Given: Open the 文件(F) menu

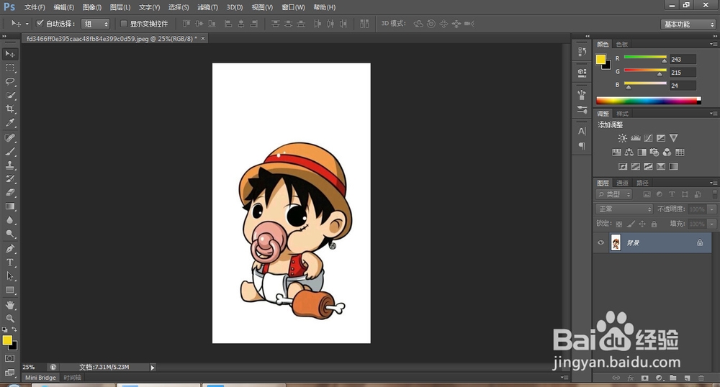Looking at the screenshot, I should pos(35,7).
